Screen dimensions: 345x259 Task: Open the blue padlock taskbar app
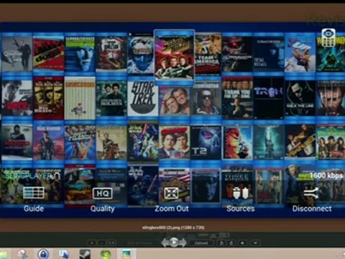pos(43,254)
